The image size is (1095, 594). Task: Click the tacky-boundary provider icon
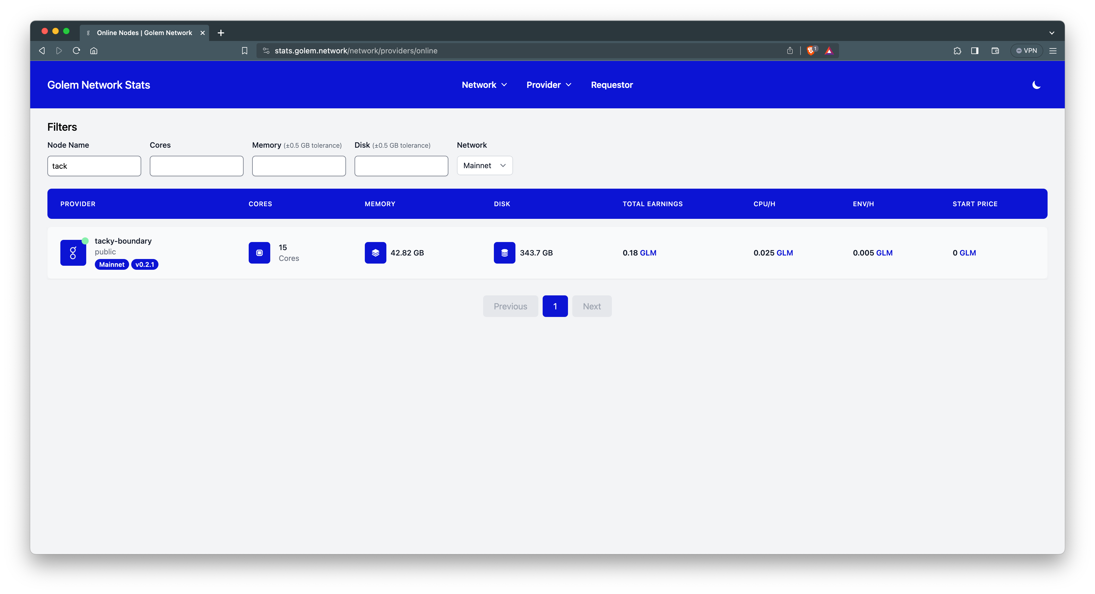pos(73,252)
